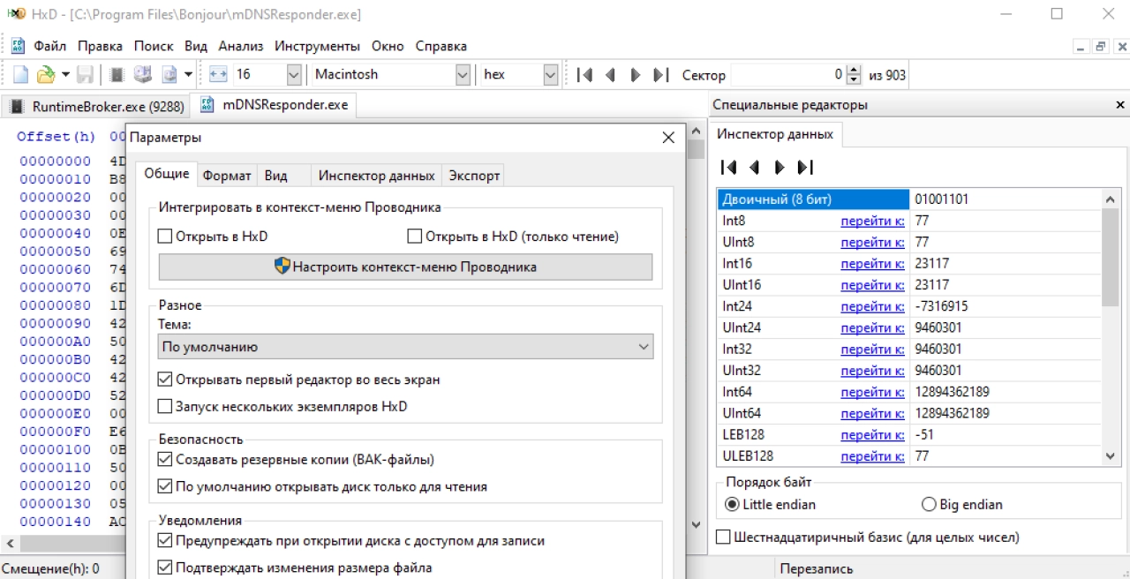Decrease the sector number spinner

pos(853,80)
